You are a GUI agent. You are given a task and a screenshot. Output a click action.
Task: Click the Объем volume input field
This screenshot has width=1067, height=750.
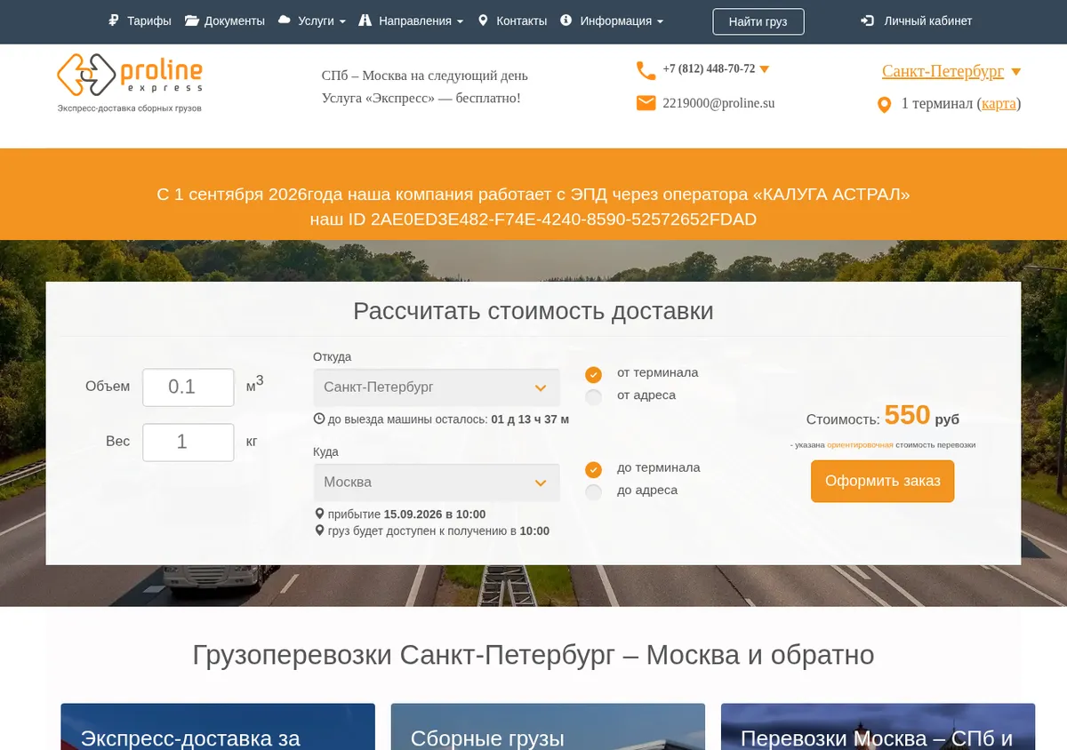click(x=189, y=387)
